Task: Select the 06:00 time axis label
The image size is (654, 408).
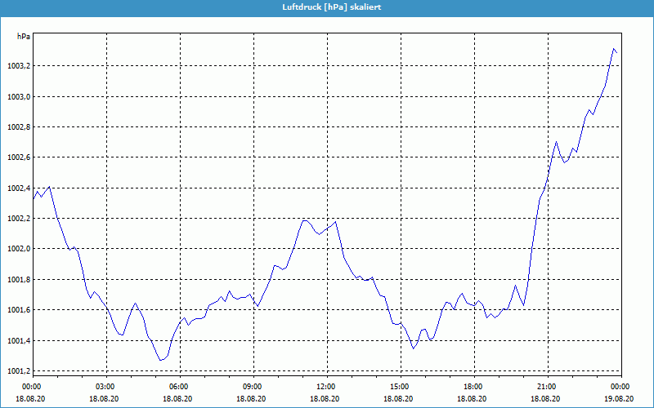Action: (x=179, y=387)
